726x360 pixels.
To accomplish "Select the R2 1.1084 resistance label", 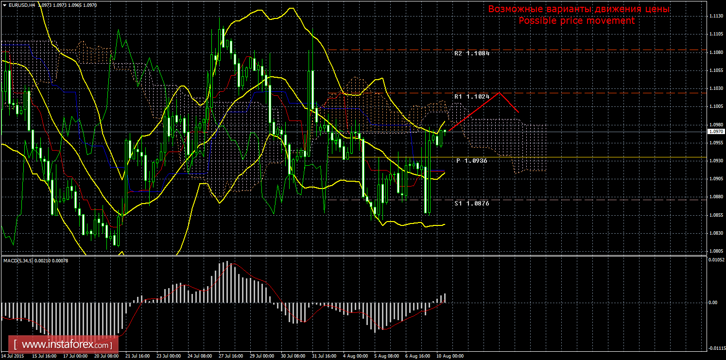I will pos(471,53).
